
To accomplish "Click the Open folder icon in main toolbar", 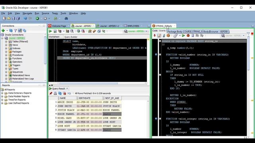I will 9,19.
